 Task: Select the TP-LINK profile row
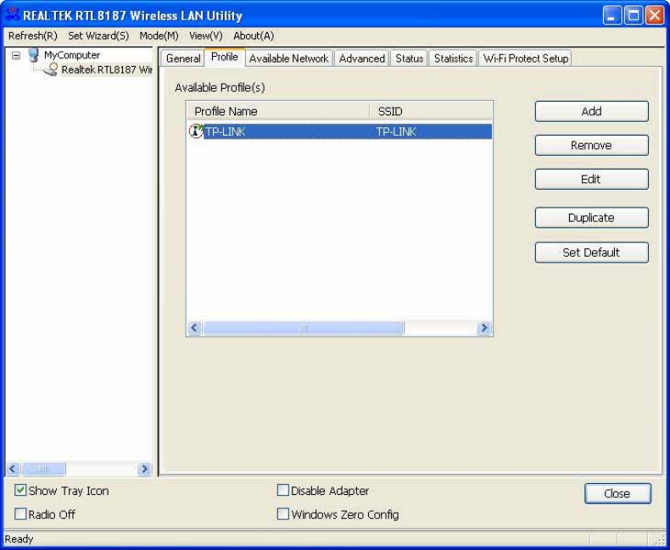[x=340, y=131]
